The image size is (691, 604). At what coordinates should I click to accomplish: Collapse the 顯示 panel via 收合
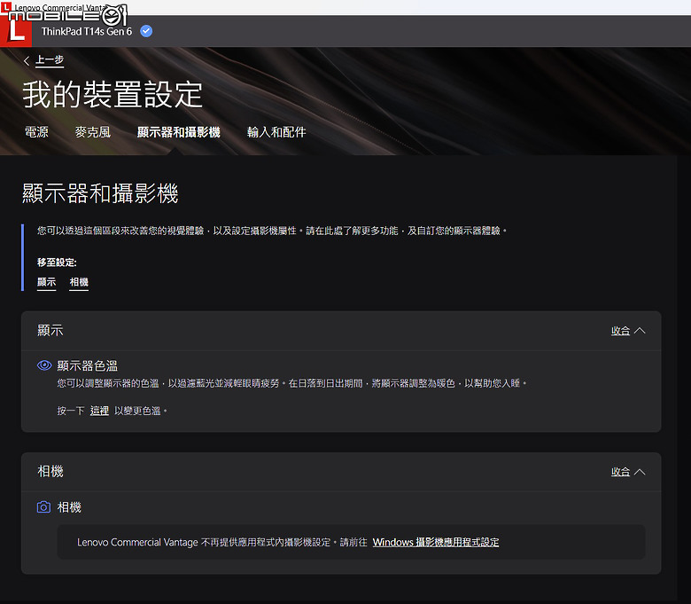[628, 331]
